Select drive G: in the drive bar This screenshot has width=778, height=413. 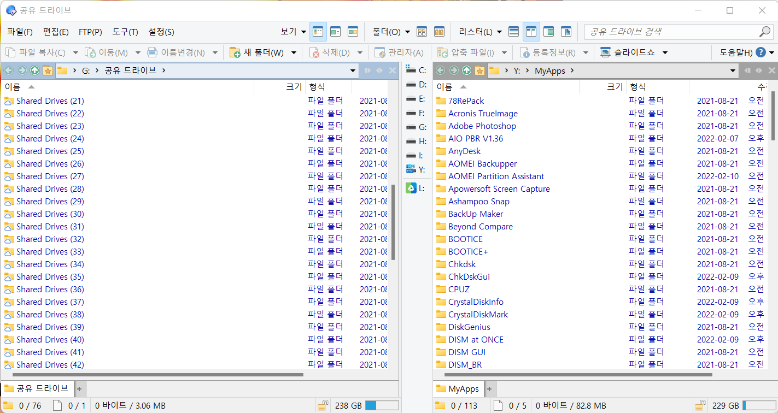[416, 127]
